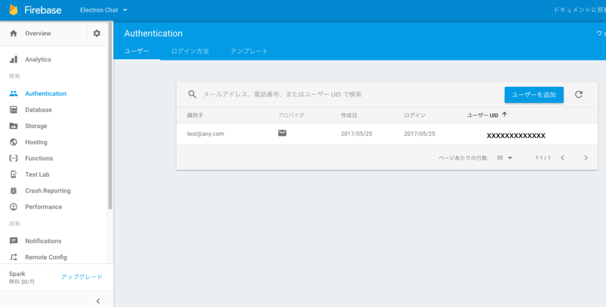This screenshot has height=307, width=606.
Task: Open Storage section label
Action: click(x=36, y=126)
